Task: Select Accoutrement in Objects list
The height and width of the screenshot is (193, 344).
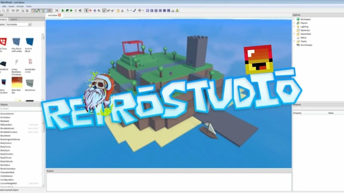Action: [7, 114]
